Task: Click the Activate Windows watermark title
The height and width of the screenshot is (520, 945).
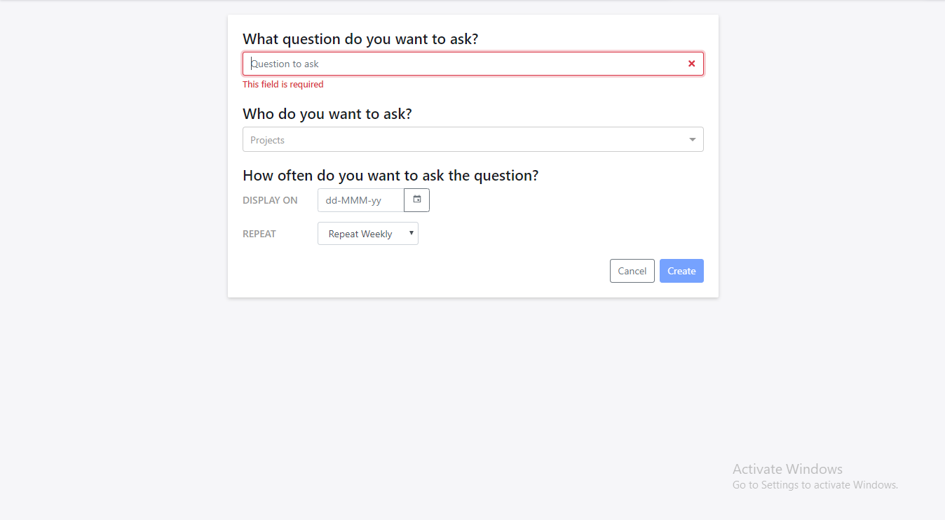Action: pyautogui.click(x=787, y=469)
